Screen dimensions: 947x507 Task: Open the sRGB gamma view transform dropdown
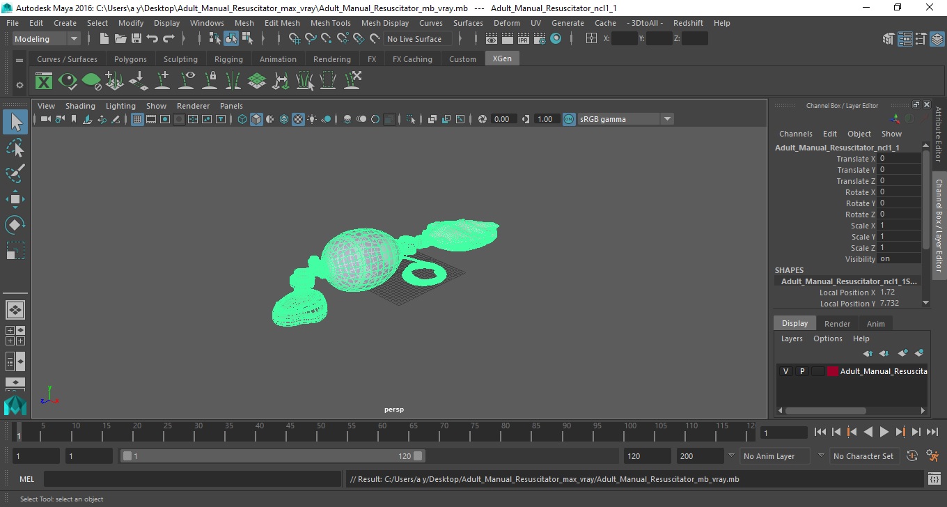click(625, 119)
